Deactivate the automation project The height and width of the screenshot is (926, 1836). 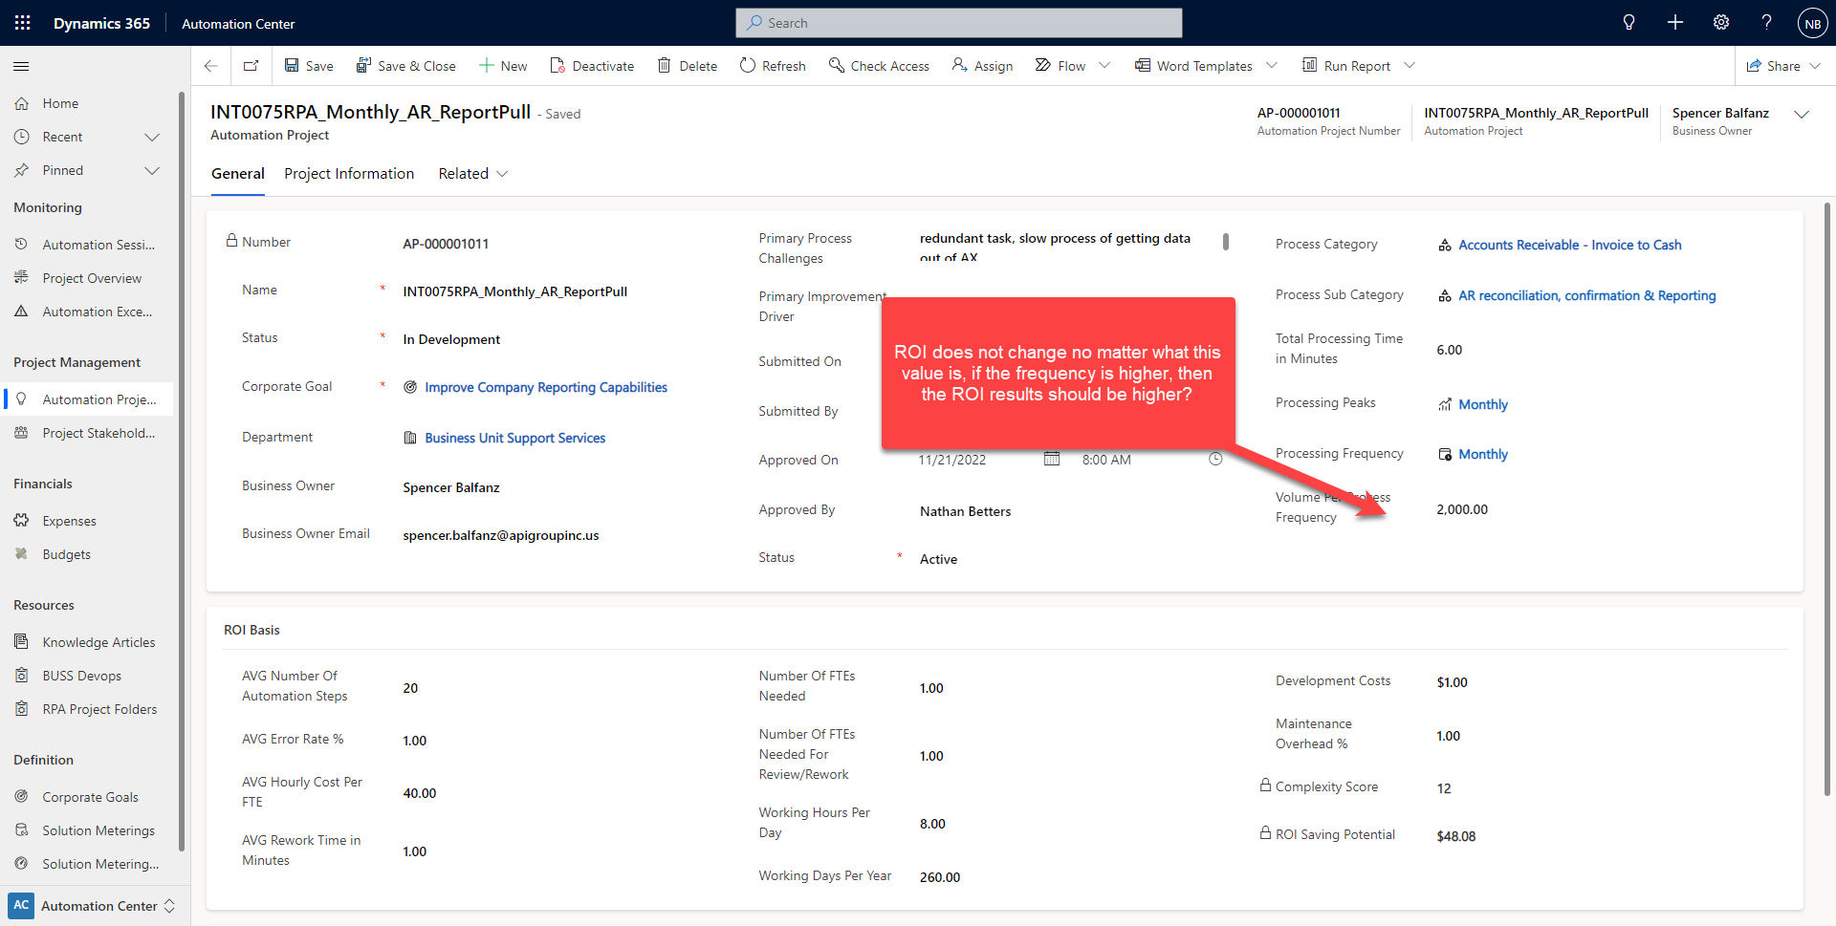(592, 65)
